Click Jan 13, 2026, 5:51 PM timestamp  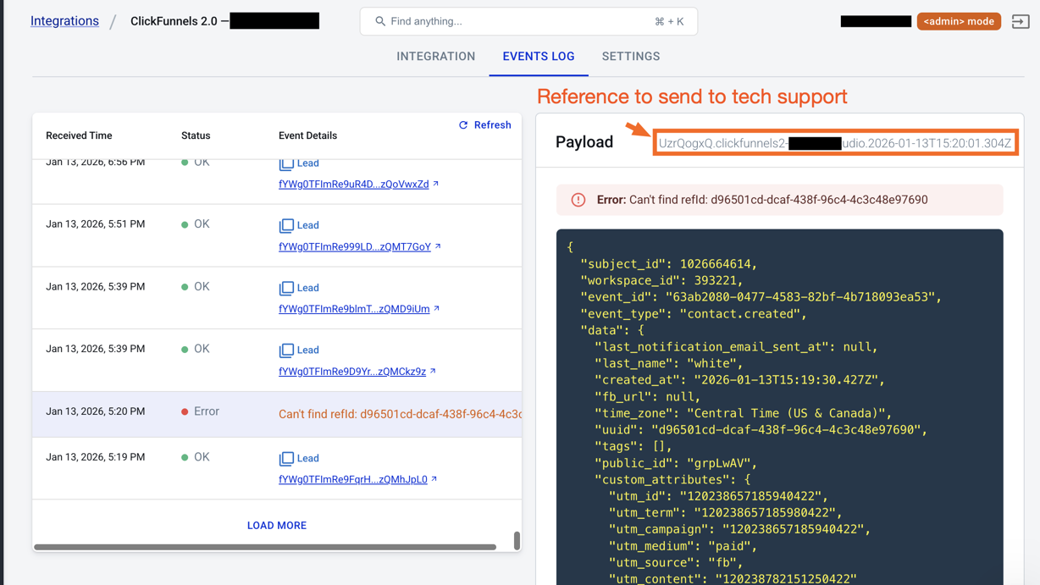[96, 224]
